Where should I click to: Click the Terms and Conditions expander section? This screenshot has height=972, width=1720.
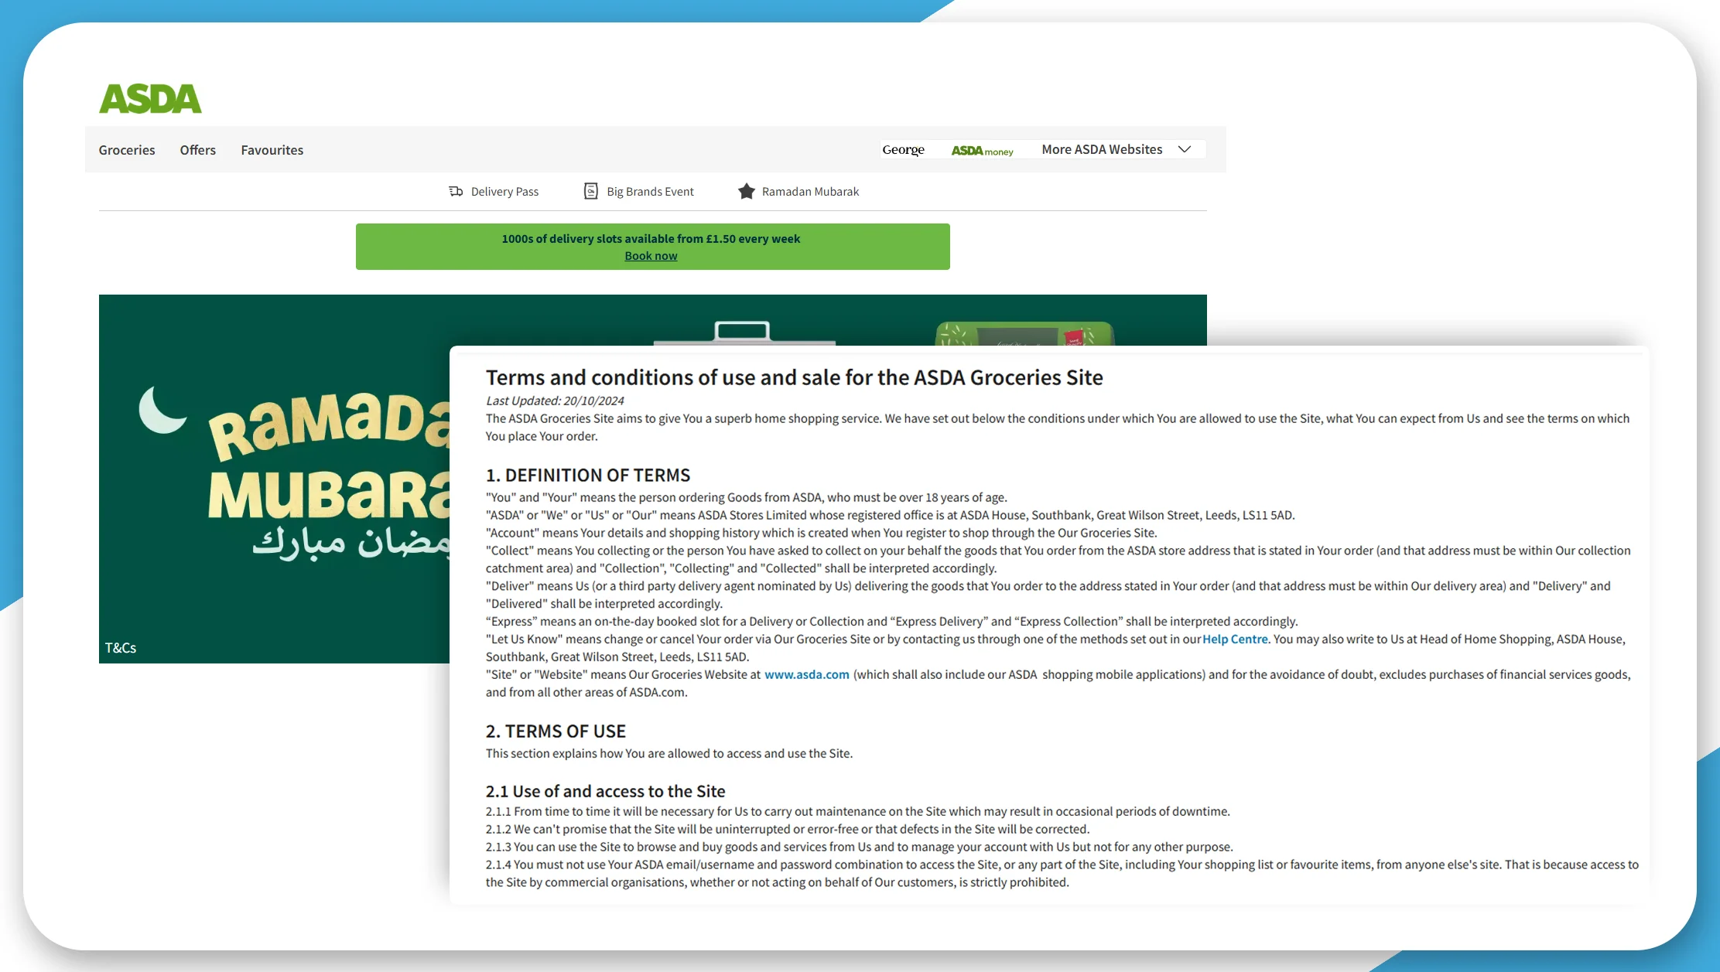119,646
